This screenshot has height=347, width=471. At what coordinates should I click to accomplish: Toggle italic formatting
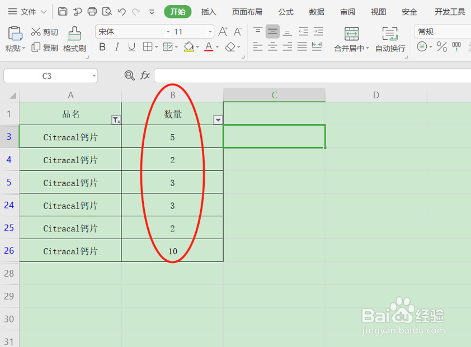coord(117,47)
